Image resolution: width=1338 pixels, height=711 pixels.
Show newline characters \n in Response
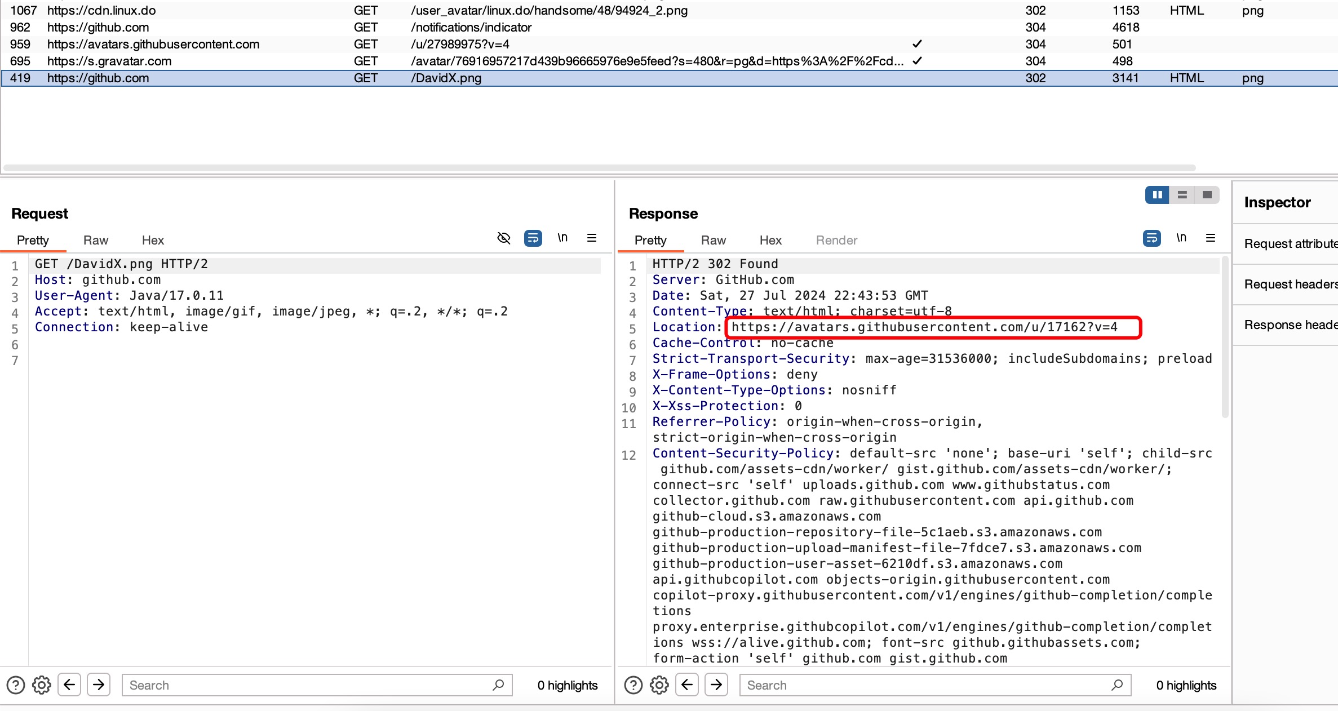click(x=1181, y=238)
